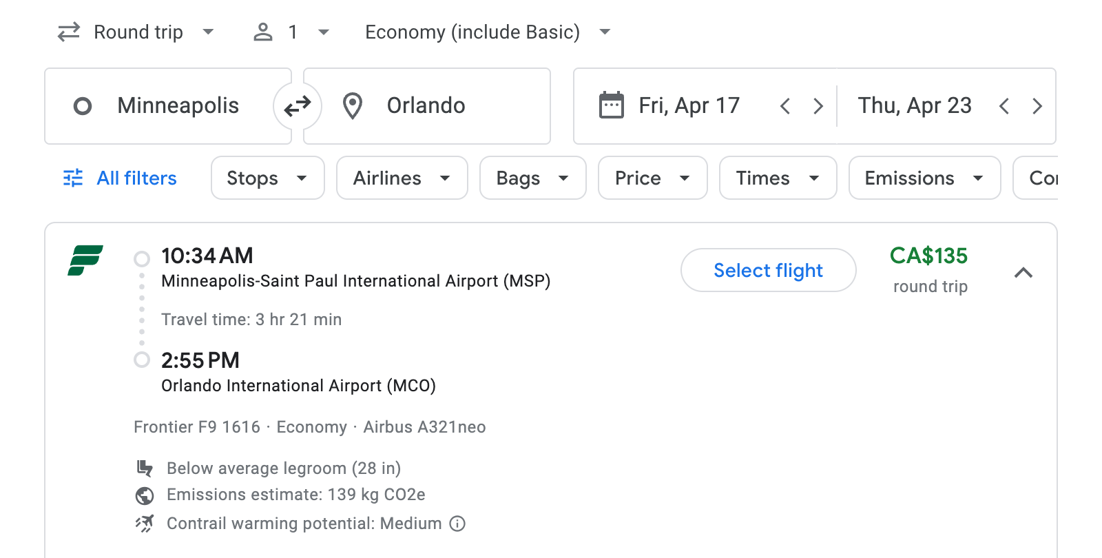This screenshot has height=558, width=1102.
Task: Click the passenger person icon
Action: [x=262, y=32]
